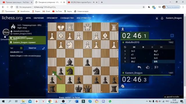Open Skype from the taskbar

90,101
